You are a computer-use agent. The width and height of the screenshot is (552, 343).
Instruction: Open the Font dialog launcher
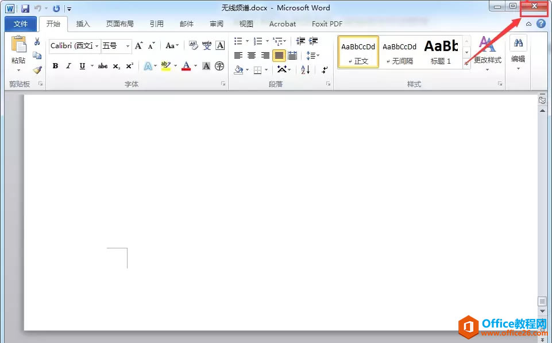(x=223, y=84)
